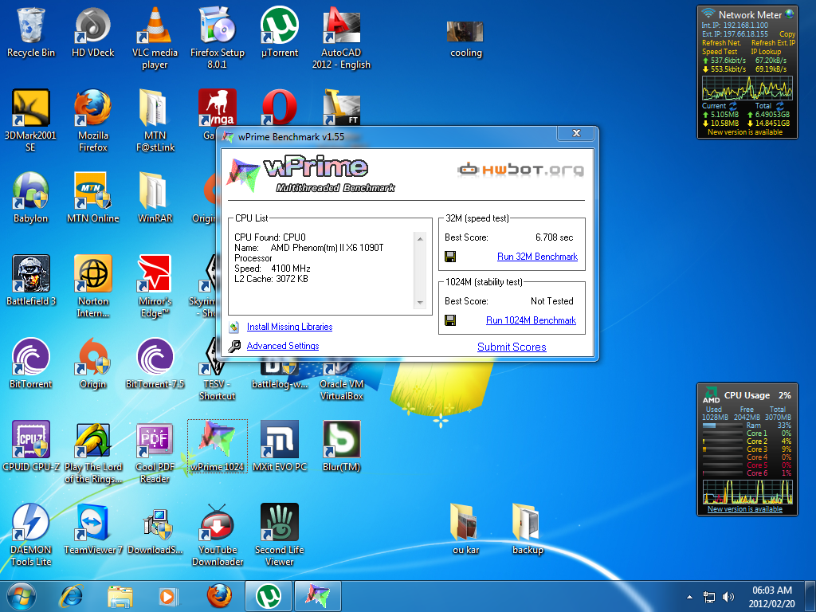Switch to µTorrent in the taskbar

click(268, 596)
